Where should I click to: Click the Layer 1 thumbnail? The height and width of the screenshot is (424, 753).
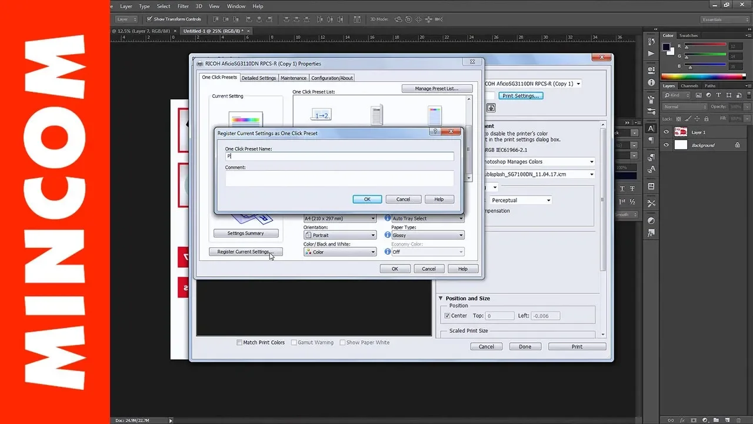pyautogui.click(x=681, y=132)
